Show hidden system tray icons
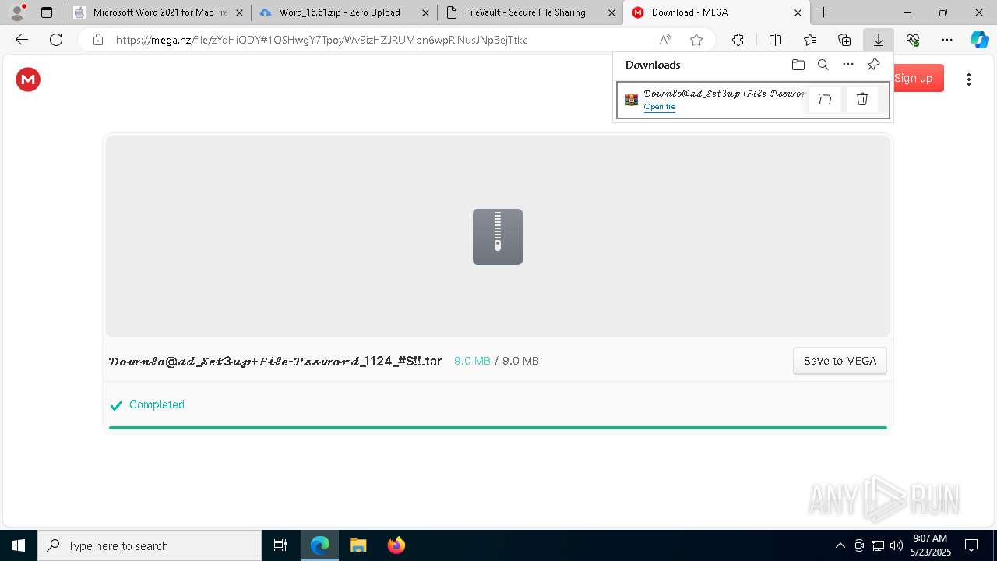Image resolution: width=997 pixels, height=561 pixels. pyautogui.click(x=840, y=545)
